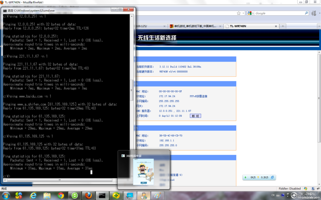The height and width of the screenshot is (200, 321).
Task: Open a new tab with plus button
Action: [283, 26]
